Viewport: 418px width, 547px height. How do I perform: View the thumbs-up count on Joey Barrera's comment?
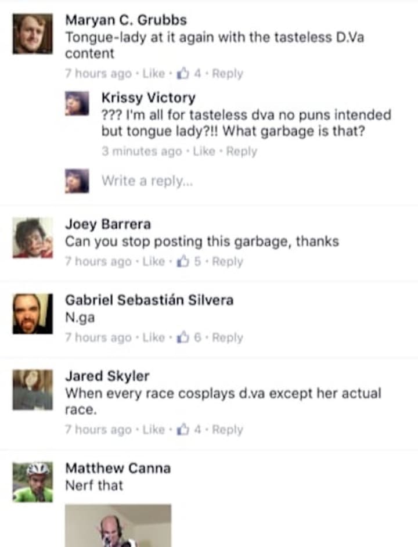click(189, 261)
